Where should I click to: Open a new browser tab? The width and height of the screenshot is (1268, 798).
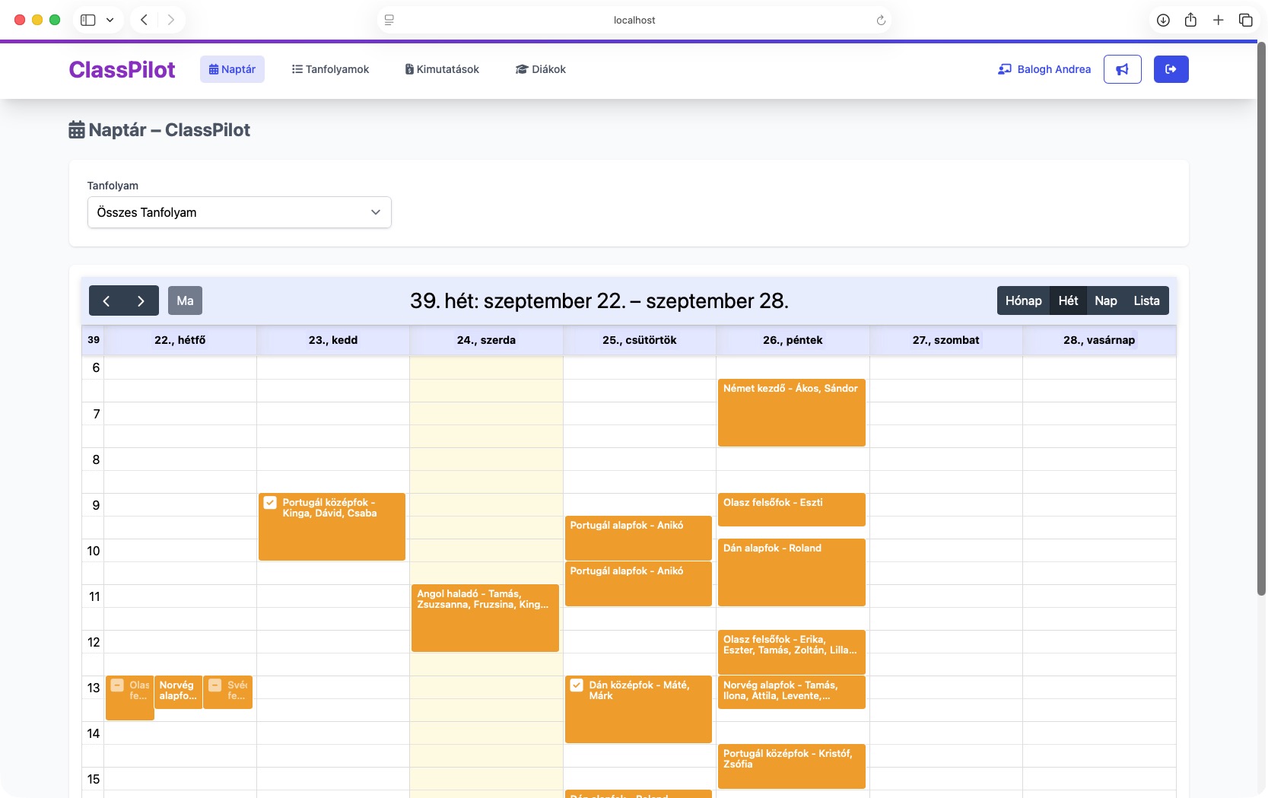[1218, 21]
